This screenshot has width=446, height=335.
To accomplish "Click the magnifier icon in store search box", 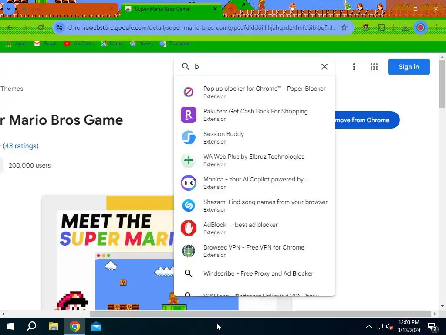I will (186, 67).
